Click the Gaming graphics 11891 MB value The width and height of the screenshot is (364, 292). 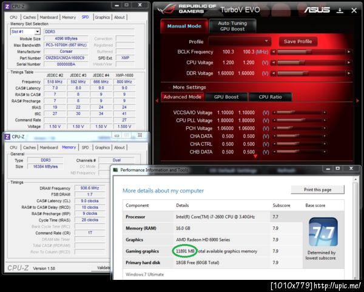[x=185, y=251]
